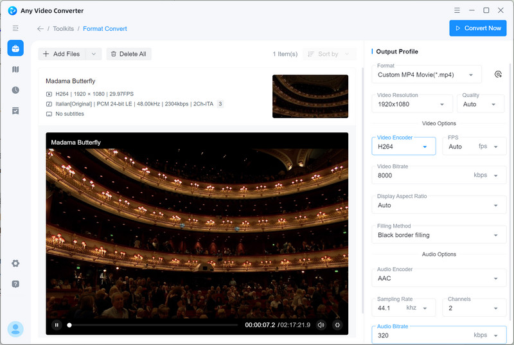The width and height of the screenshot is (514, 345).
Task: Open the Sort by dropdown
Action: [x=329, y=54]
